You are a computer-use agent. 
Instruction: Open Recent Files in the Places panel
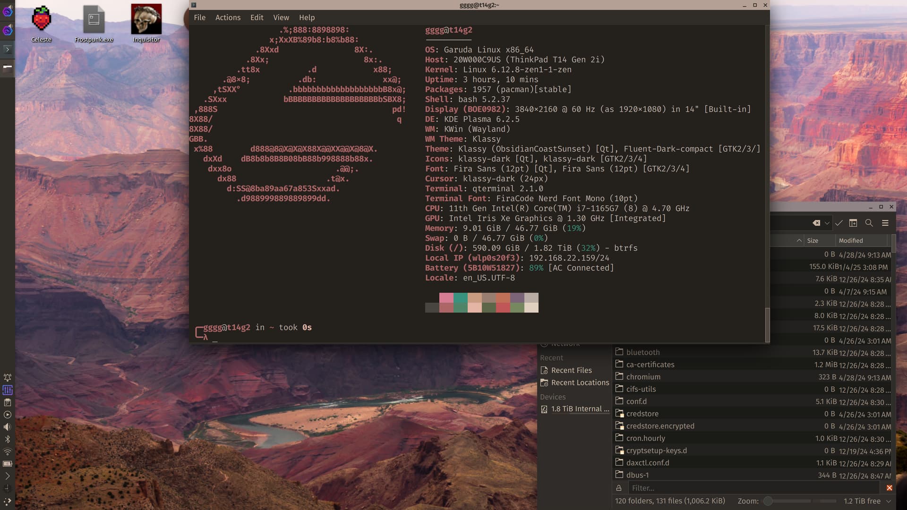click(571, 370)
